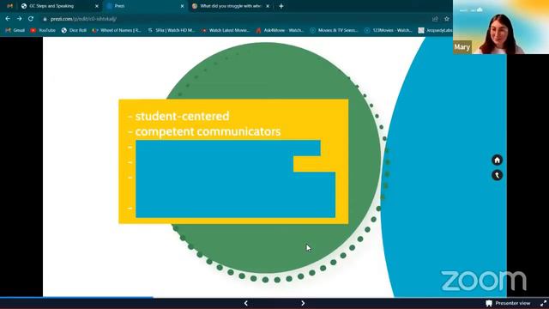The width and height of the screenshot is (549, 309).
Task: Open Dice Roll bookmark
Action: tap(74, 31)
